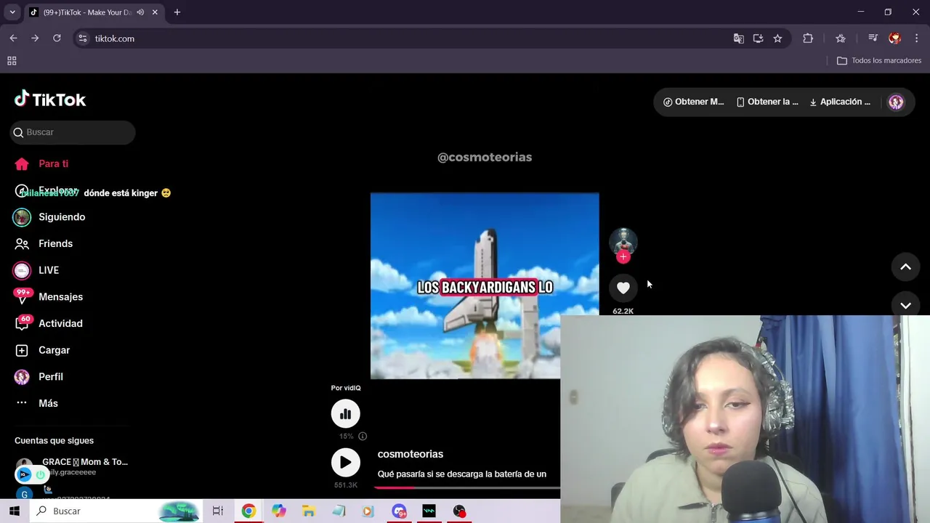
Task: Open the OBS recording taskbar icon
Action: 459,511
